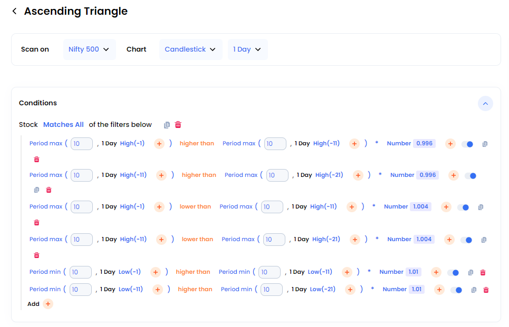Delete the Matches All filter group
Image resolution: width=509 pixels, height=327 pixels.
(178, 125)
